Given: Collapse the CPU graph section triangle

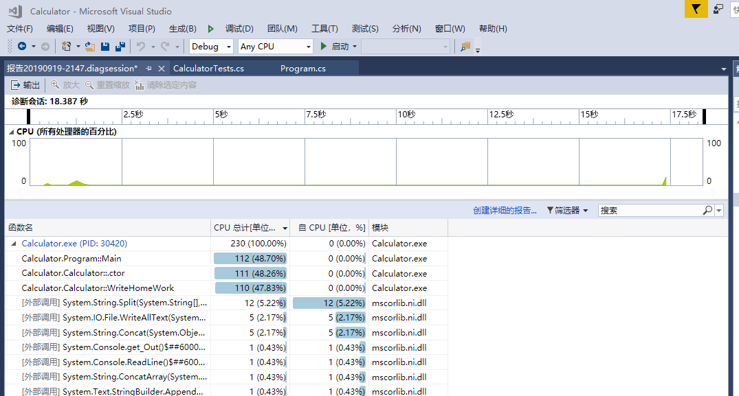Looking at the screenshot, I should pos(11,132).
